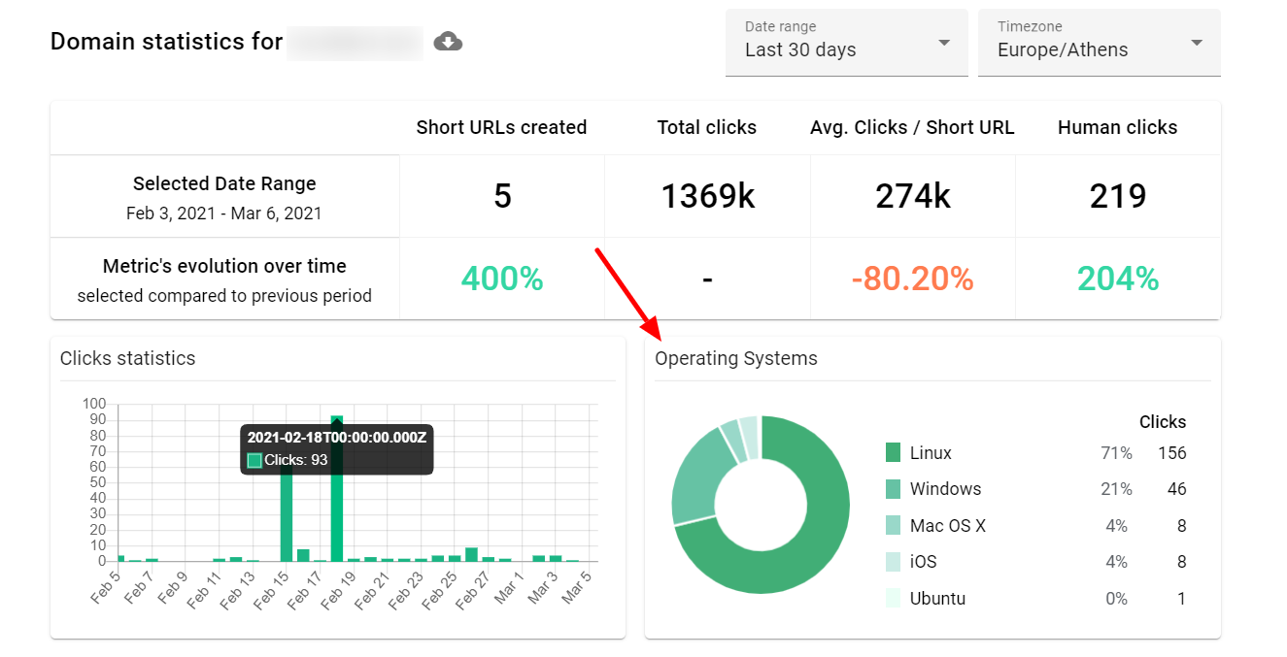Click the download statistics cloud icon
1287x657 pixels.
447,43
